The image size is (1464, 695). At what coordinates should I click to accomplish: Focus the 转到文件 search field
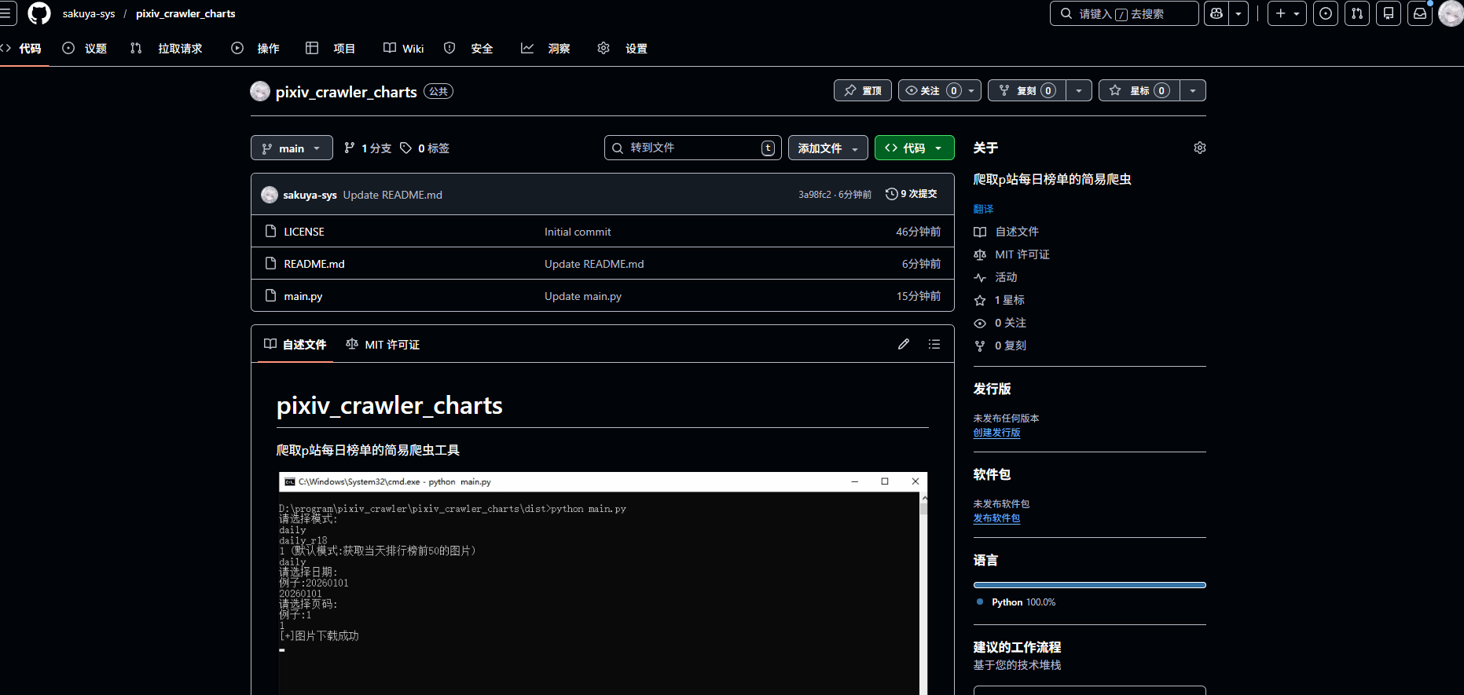tap(693, 148)
